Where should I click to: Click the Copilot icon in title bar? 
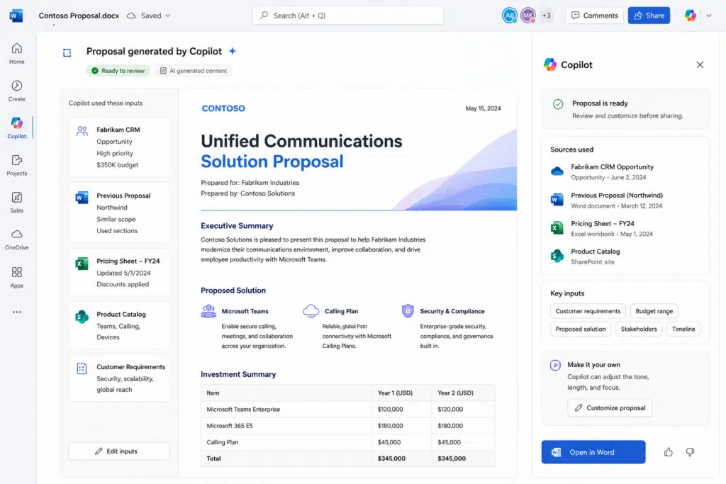(691, 16)
